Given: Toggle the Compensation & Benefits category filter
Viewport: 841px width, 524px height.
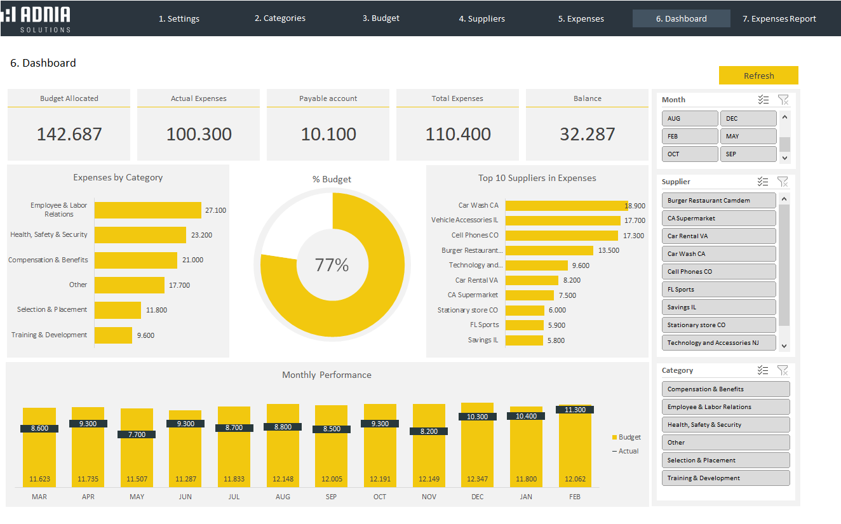Looking at the screenshot, I should click(725, 389).
